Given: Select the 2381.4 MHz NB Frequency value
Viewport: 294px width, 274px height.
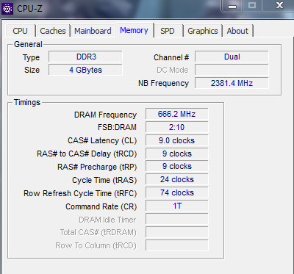Looking at the screenshot, I should pyautogui.click(x=232, y=83).
